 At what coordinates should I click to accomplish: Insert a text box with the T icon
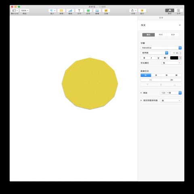point(79,11)
